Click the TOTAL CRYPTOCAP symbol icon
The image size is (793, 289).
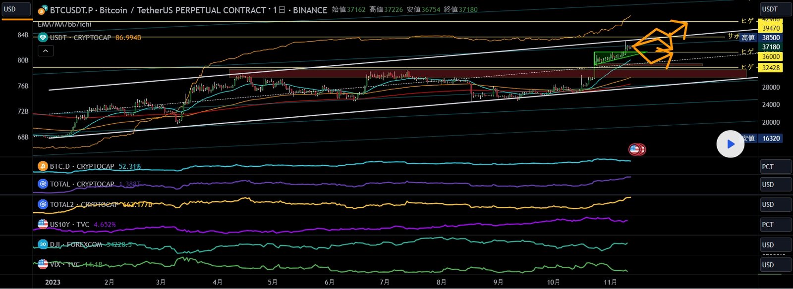click(43, 184)
